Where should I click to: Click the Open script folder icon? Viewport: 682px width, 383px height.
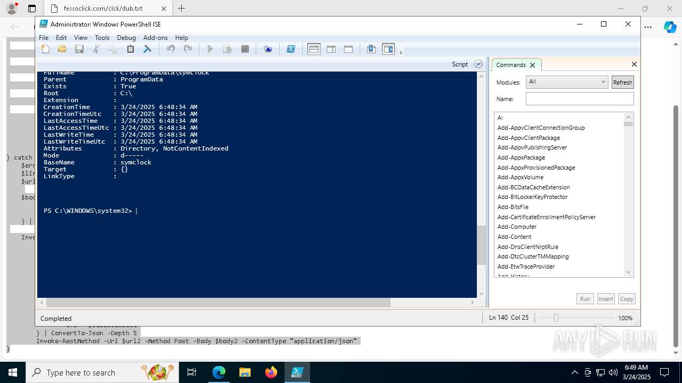pos(62,49)
